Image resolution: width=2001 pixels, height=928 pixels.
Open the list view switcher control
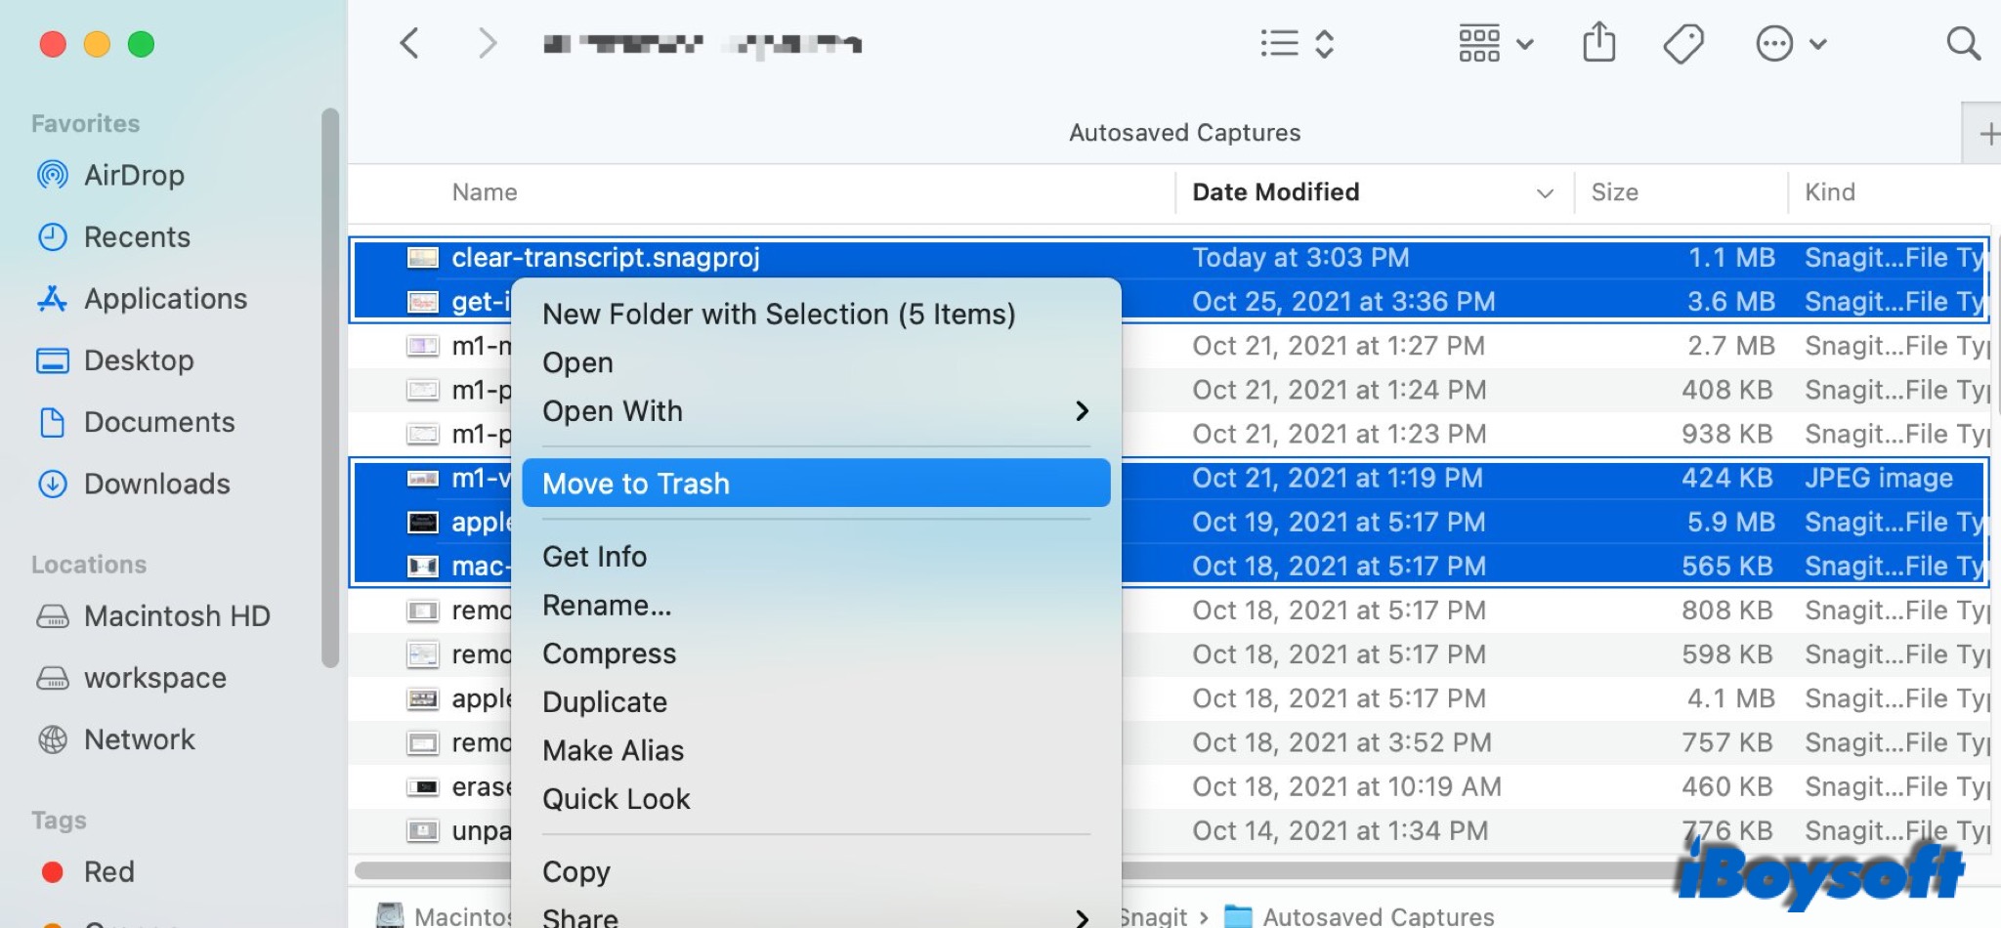click(1297, 44)
